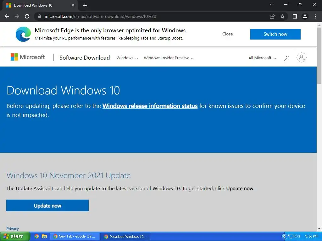Screen dimensions: 322x241
Task: Open Chrome's three-dot menu
Action: point(315,16)
